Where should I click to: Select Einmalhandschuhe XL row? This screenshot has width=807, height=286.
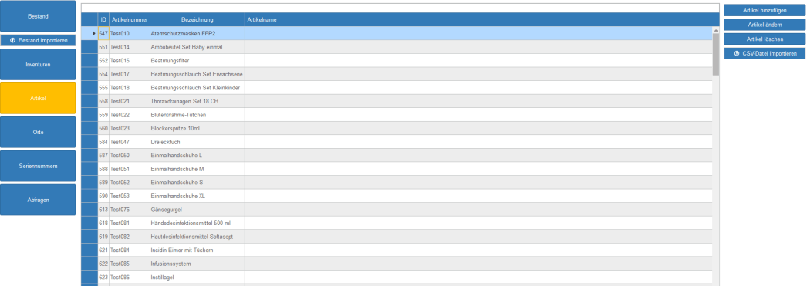coord(397,196)
